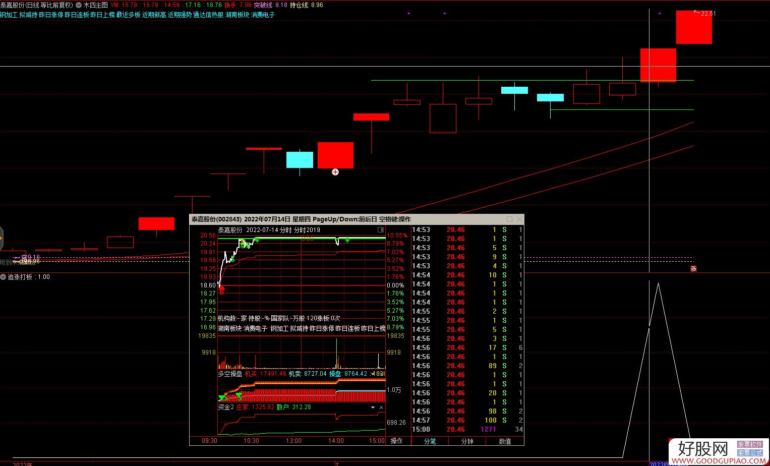Open the dropdown next to 泰嘉股份 日线 title

point(78,5)
